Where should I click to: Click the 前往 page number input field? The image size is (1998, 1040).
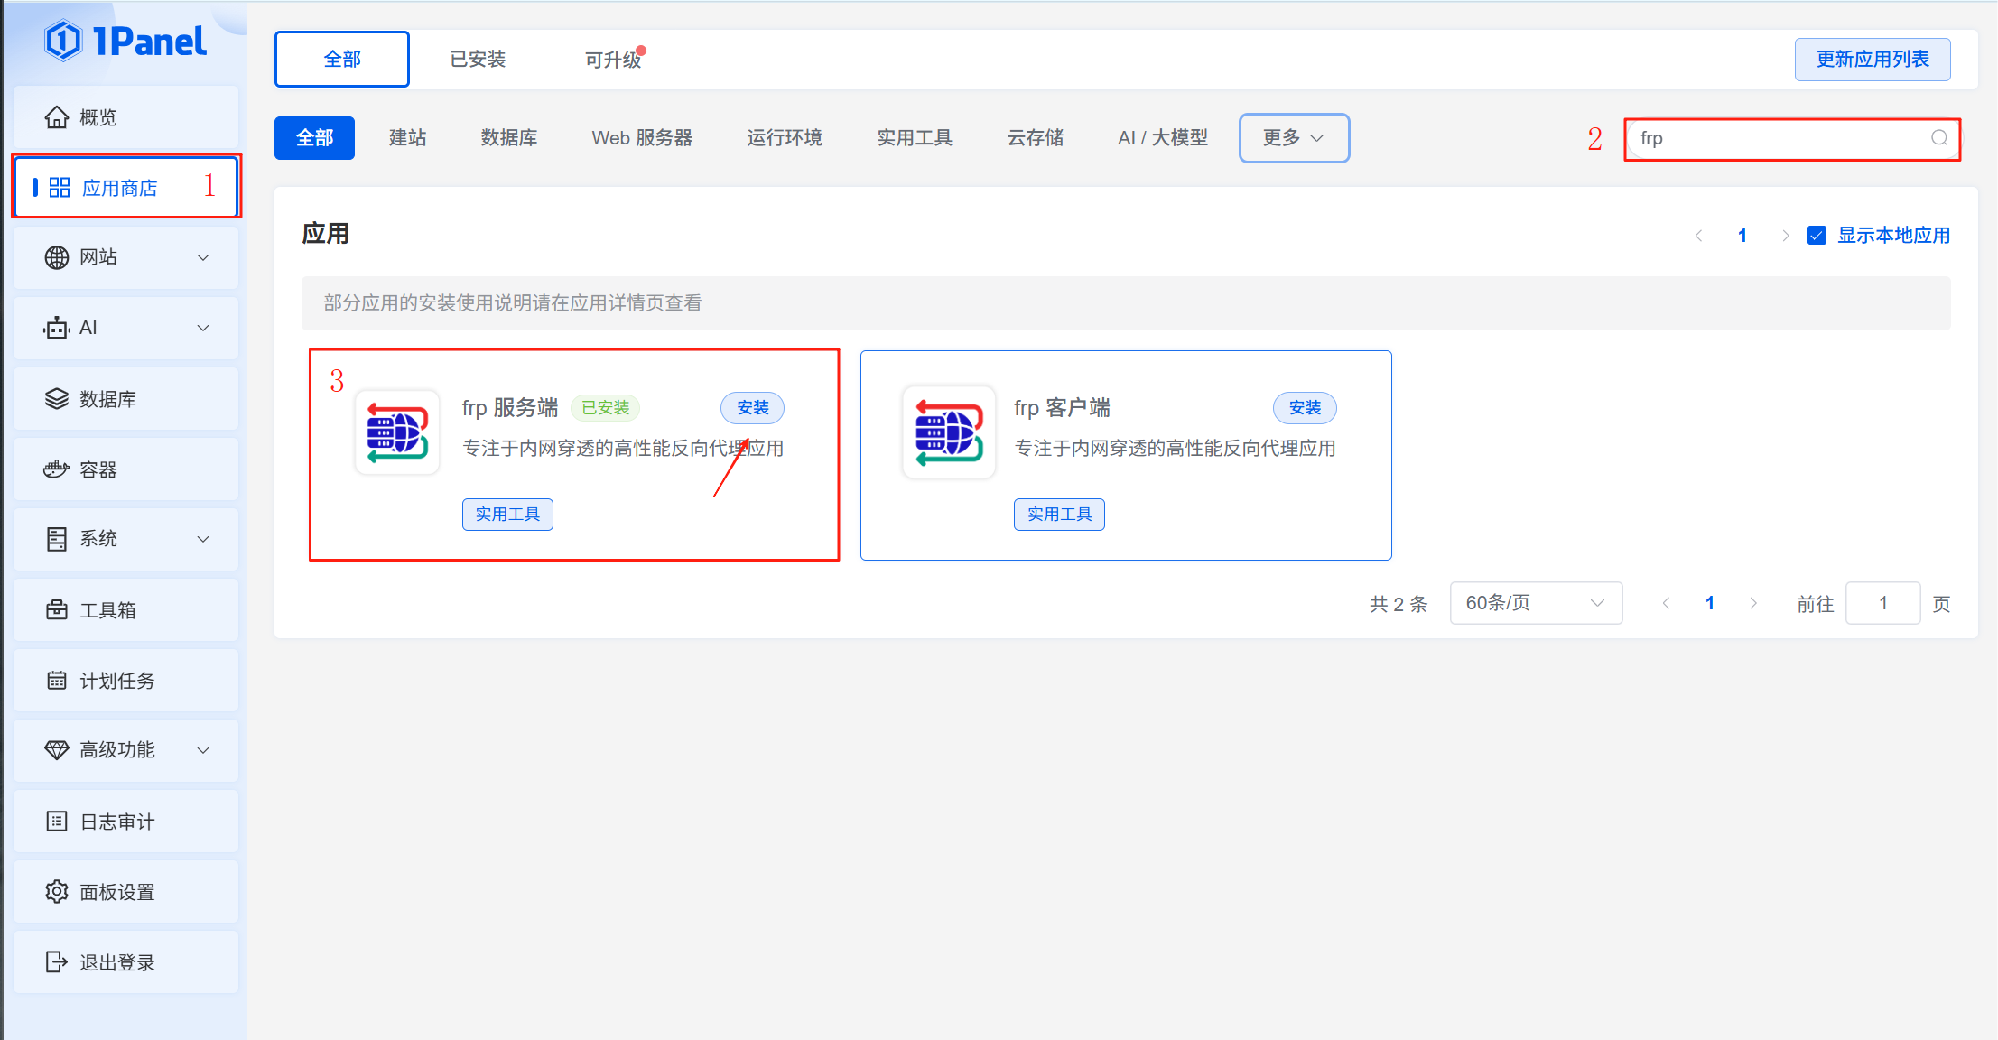point(1882,603)
